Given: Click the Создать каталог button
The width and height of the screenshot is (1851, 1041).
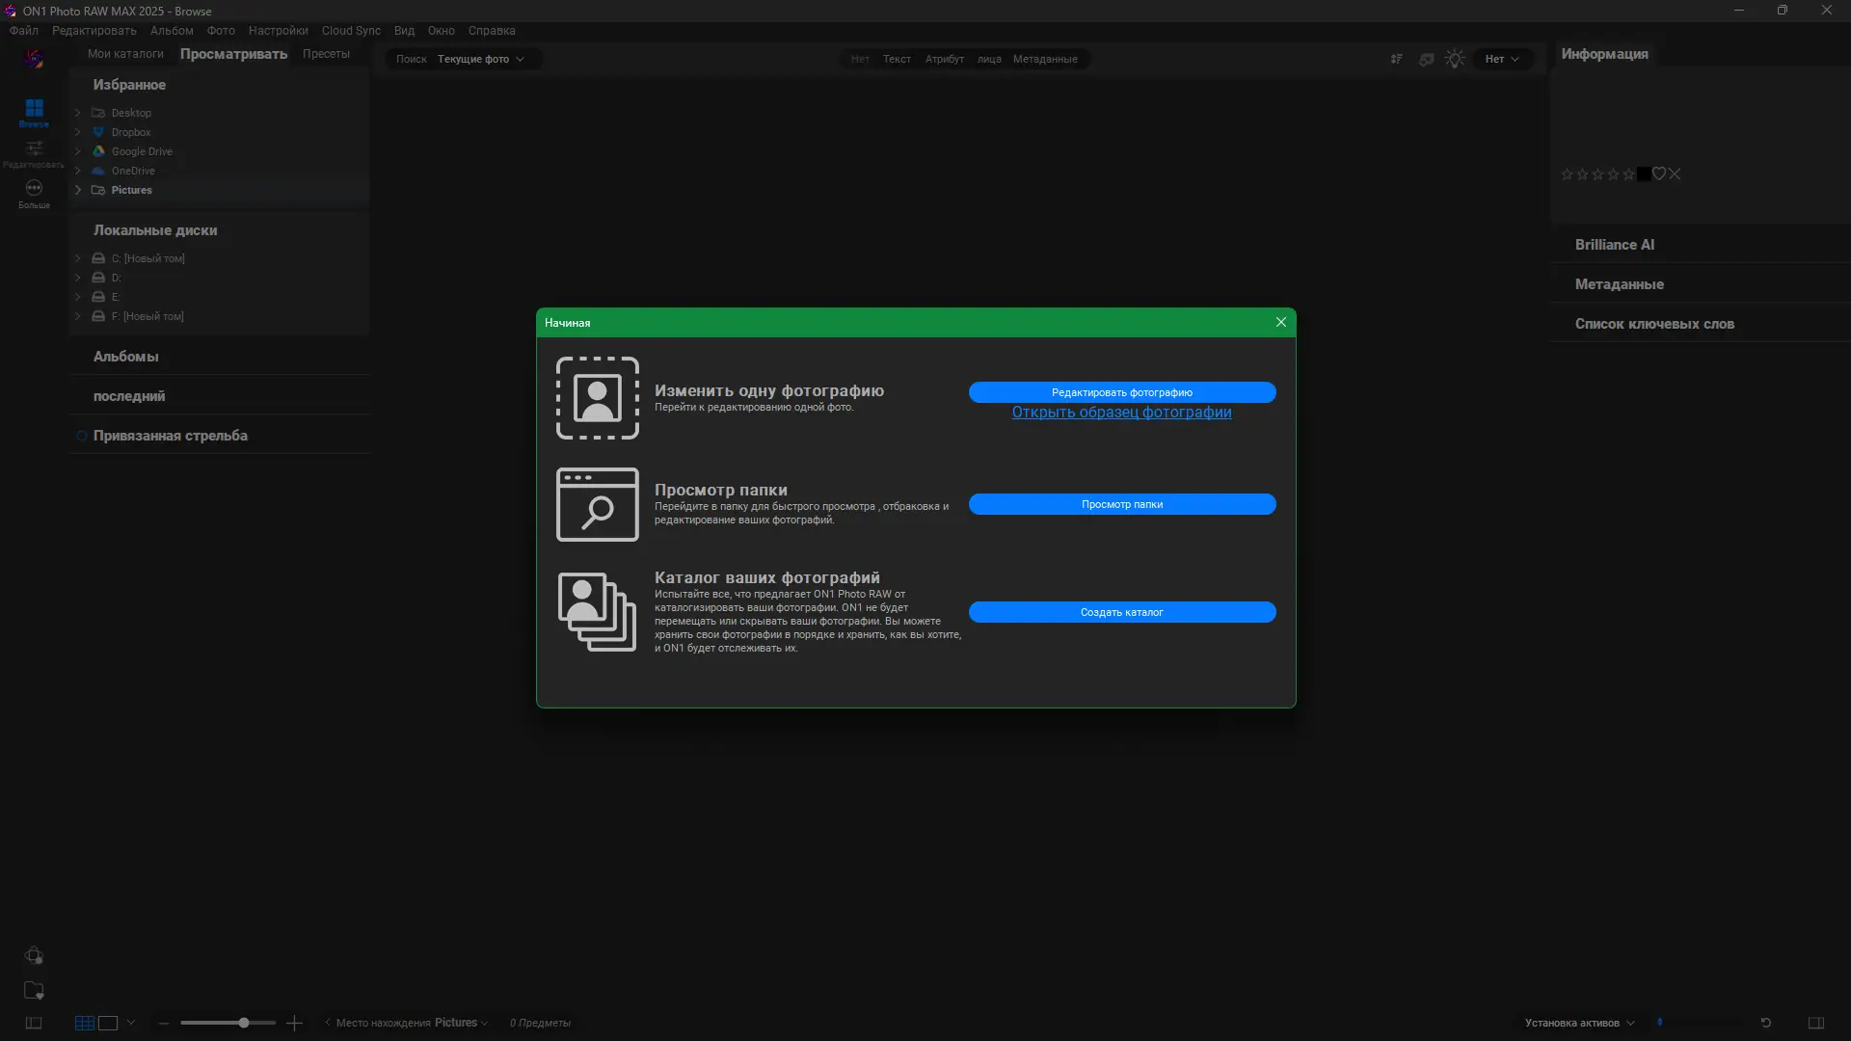Looking at the screenshot, I should pos(1121,612).
